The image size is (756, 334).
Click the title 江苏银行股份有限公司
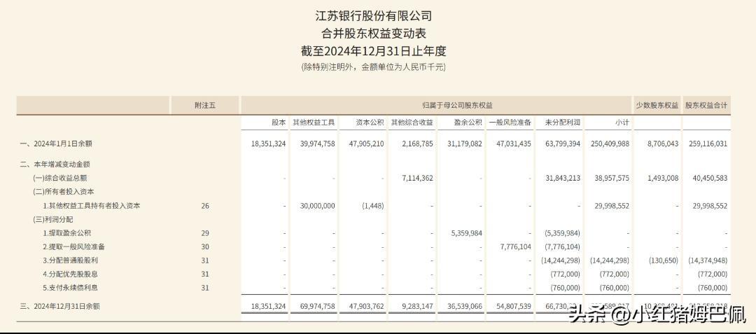(x=374, y=16)
